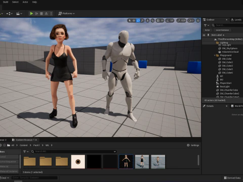Screen dimensions: 243x182
Task: Select the M2 actor in Outliner
Action: (x=221, y=79)
